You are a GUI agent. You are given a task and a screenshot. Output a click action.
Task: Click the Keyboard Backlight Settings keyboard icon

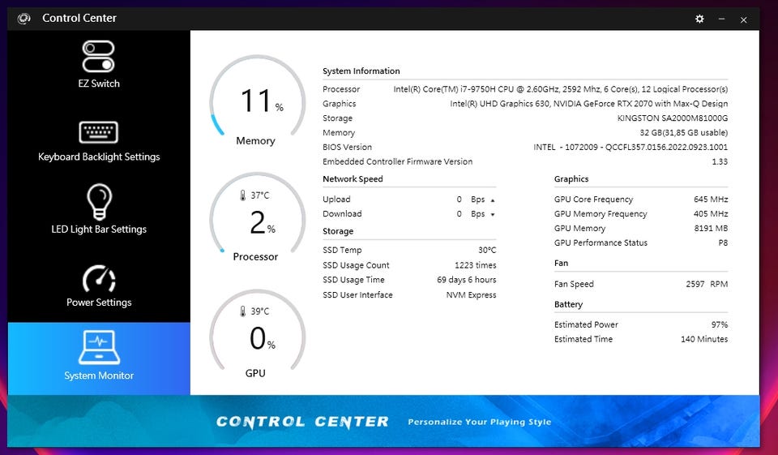[x=98, y=132]
